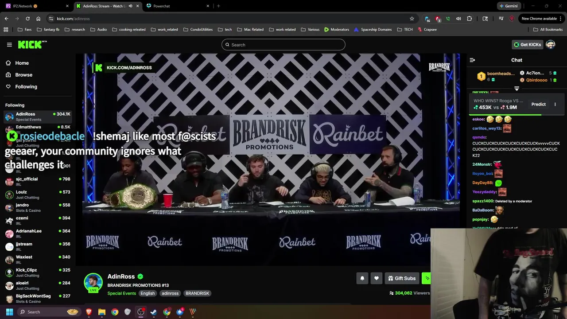Open the Chrome apps grid icon

(6, 30)
